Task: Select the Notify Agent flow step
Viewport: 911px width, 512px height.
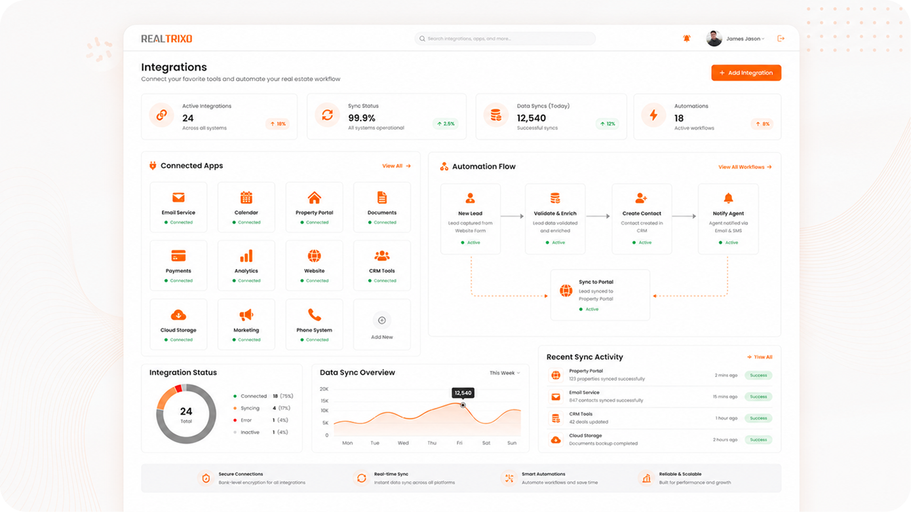Action: [x=728, y=219]
